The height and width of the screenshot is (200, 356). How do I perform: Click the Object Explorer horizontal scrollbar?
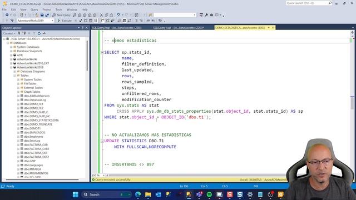[42, 179]
